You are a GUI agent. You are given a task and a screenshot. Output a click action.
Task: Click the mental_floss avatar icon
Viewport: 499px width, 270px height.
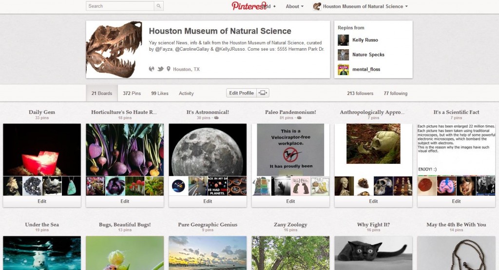pyautogui.click(x=344, y=69)
